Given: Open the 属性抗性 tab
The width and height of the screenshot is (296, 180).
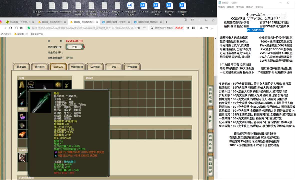Looking at the screenshot, I should 40,67.
